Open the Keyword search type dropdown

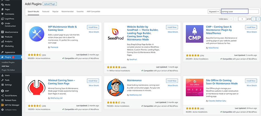(x=214, y=12)
